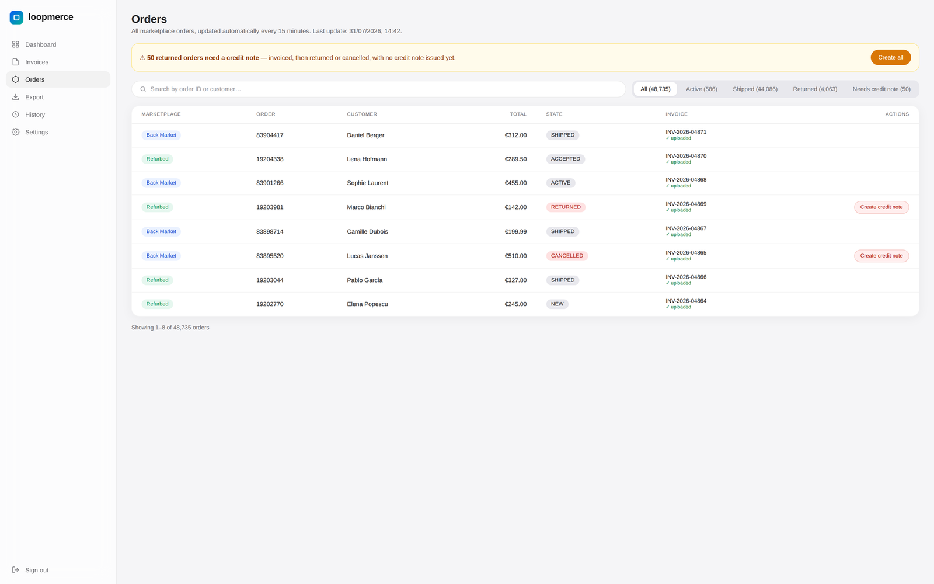The image size is (934, 584).
Task: Click the Total column header
Action: click(518, 114)
